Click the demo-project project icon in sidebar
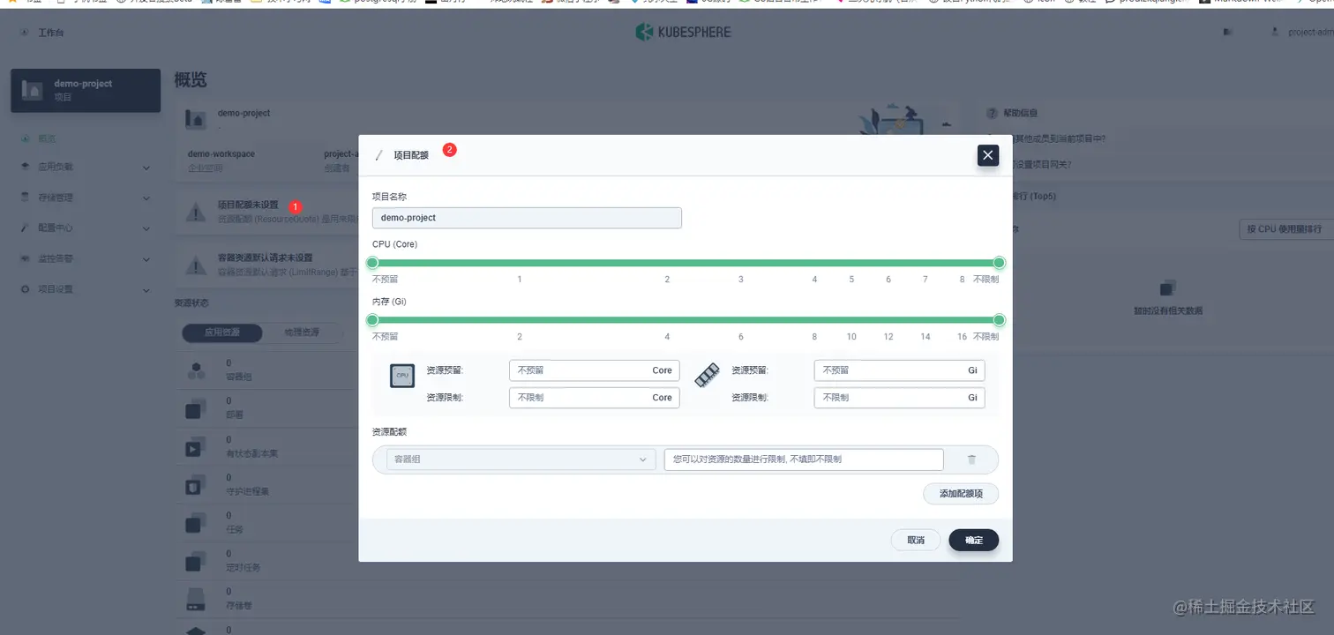This screenshot has width=1334, height=635. [x=33, y=90]
